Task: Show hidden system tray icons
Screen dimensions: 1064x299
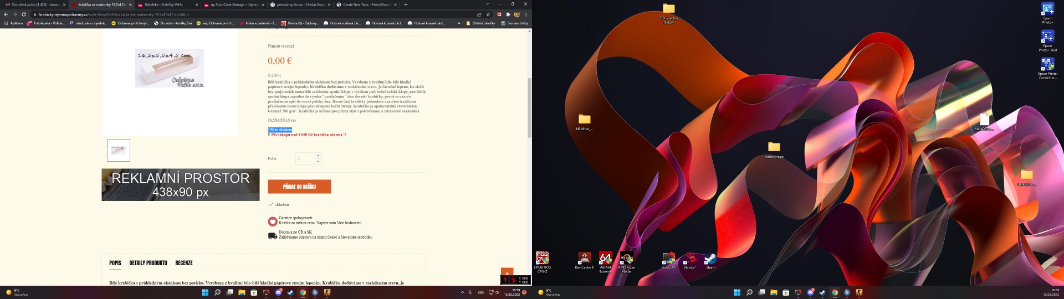Action: coord(462,292)
